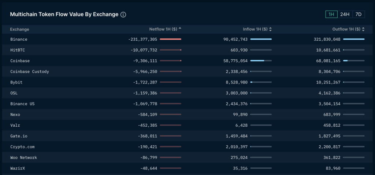
Task: Click Bybit outflow value 10,251,267
Action: click(328, 82)
